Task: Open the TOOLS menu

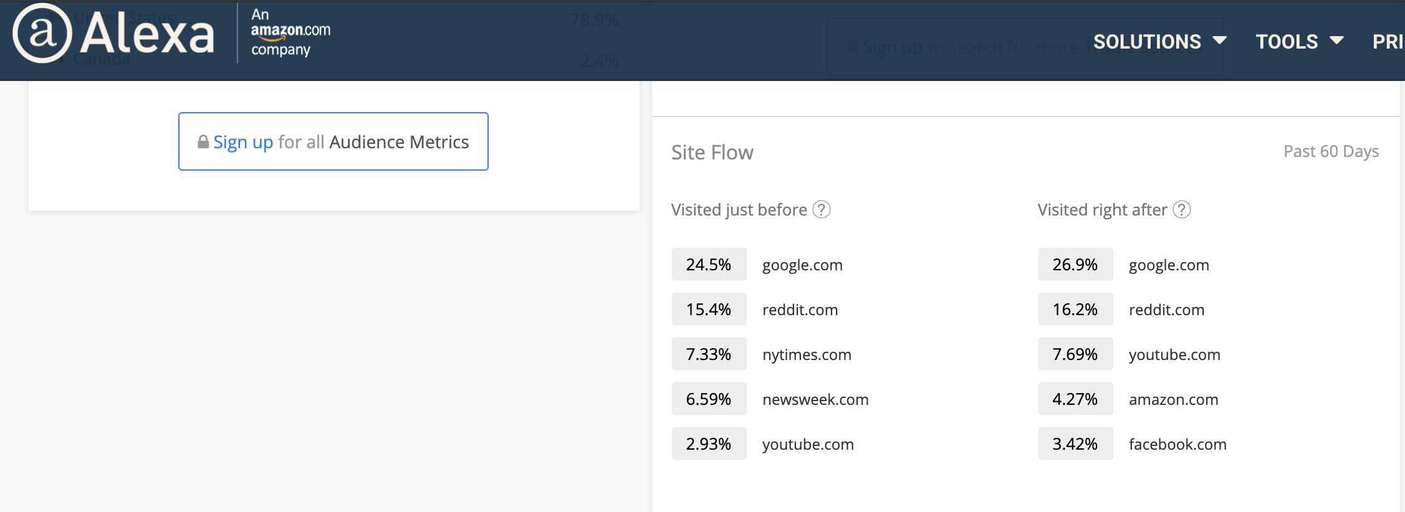Action: [1287, 42]
